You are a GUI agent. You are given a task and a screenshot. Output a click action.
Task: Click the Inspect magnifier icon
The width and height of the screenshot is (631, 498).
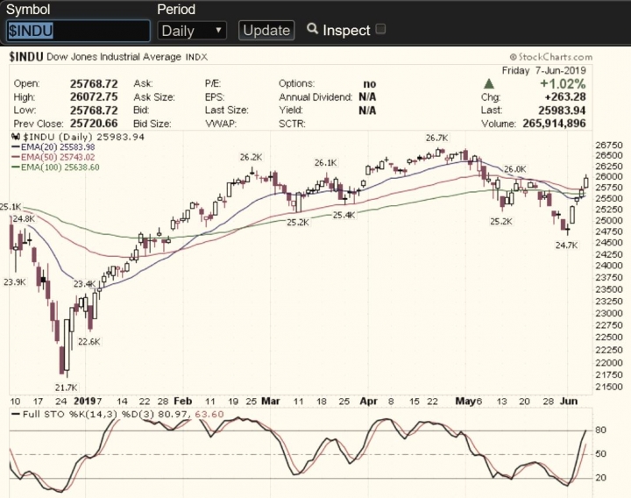(312, 29)
